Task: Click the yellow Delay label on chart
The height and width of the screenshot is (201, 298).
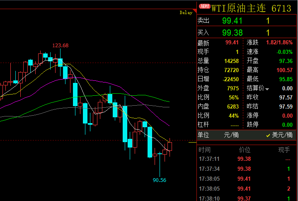Action: point(186,13)
